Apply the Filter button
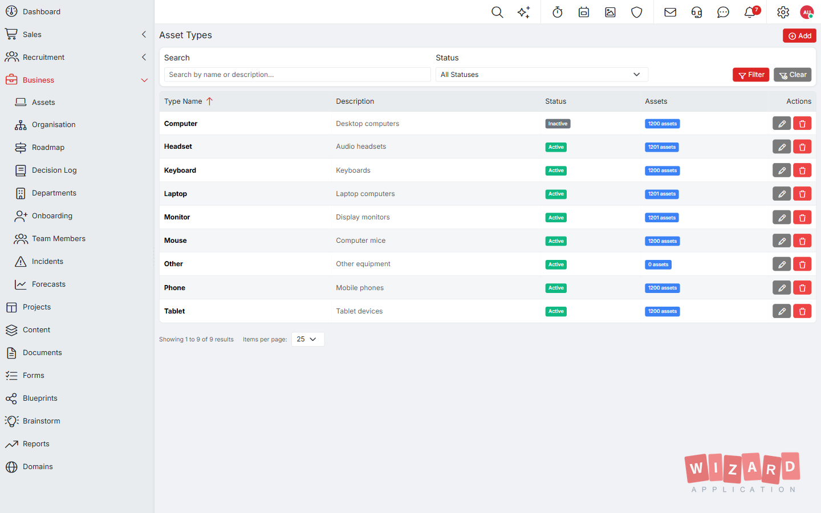821x513 pixels. [x=751, y=75]
